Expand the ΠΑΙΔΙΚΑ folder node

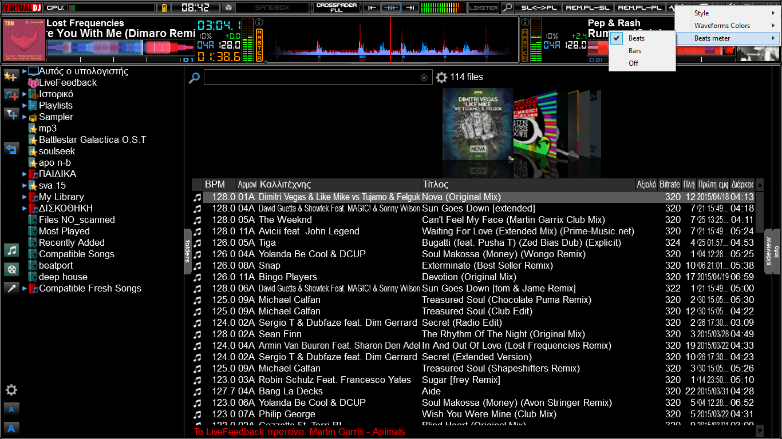point(25,174)
